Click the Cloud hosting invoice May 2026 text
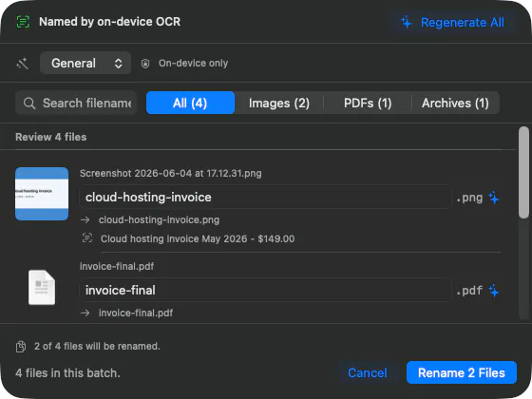Screen dimensions: 532x399 coord(198,238)
